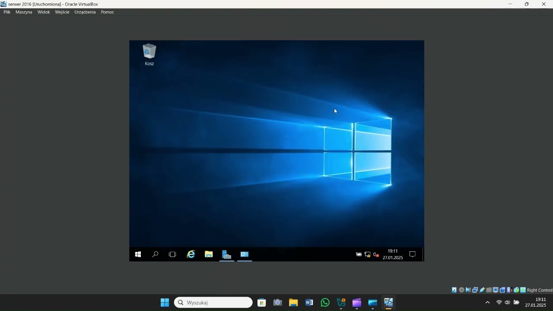
Task: Launch Word from the host taskbar
Action: coord(309,302)
